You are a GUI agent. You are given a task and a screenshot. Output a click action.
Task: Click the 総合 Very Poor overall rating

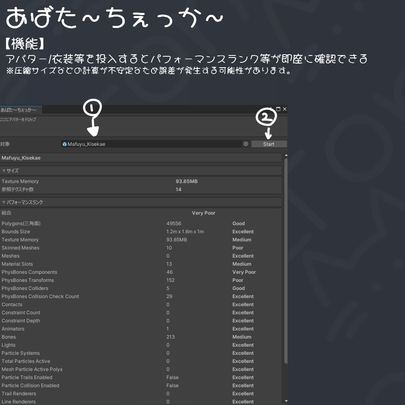pos(204,213)
